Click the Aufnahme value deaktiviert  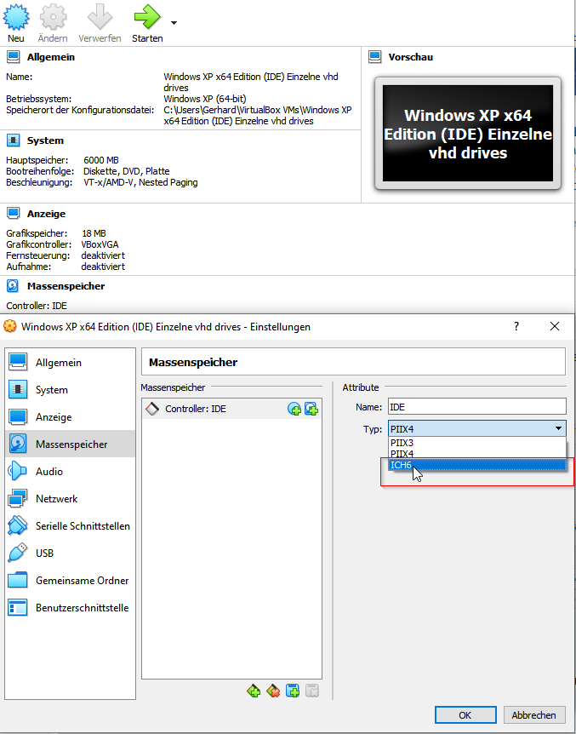(103, 267)
